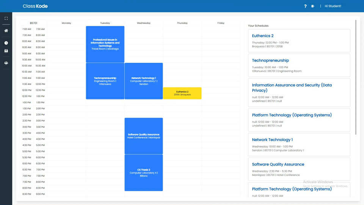Click the logout icon in header
The height and width of the screenshot is (205, 364).
pyautogui.click(x=313, y=6)
